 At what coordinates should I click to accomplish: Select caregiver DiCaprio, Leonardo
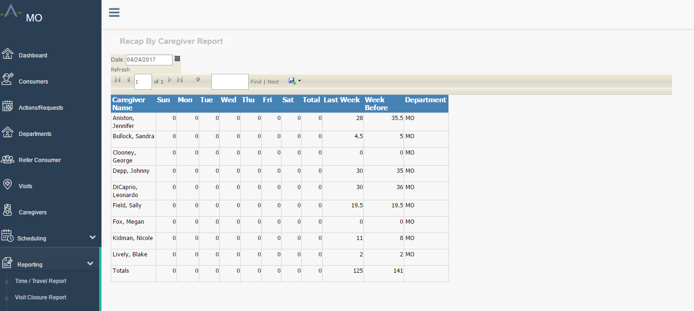point(125,191)
